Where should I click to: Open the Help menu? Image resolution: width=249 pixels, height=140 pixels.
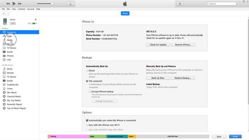(x=38, y=9)
